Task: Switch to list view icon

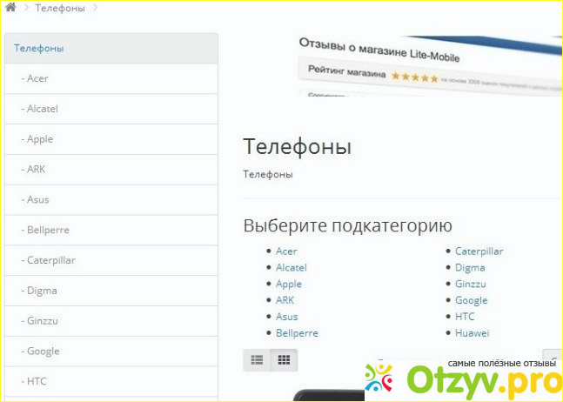Action: click(x=257, y=359)
